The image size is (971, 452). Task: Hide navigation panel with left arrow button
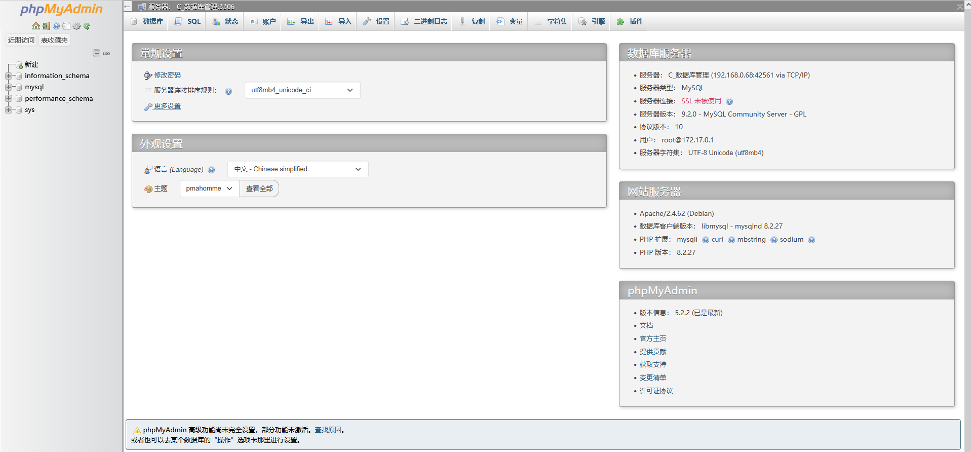(128, 7)
